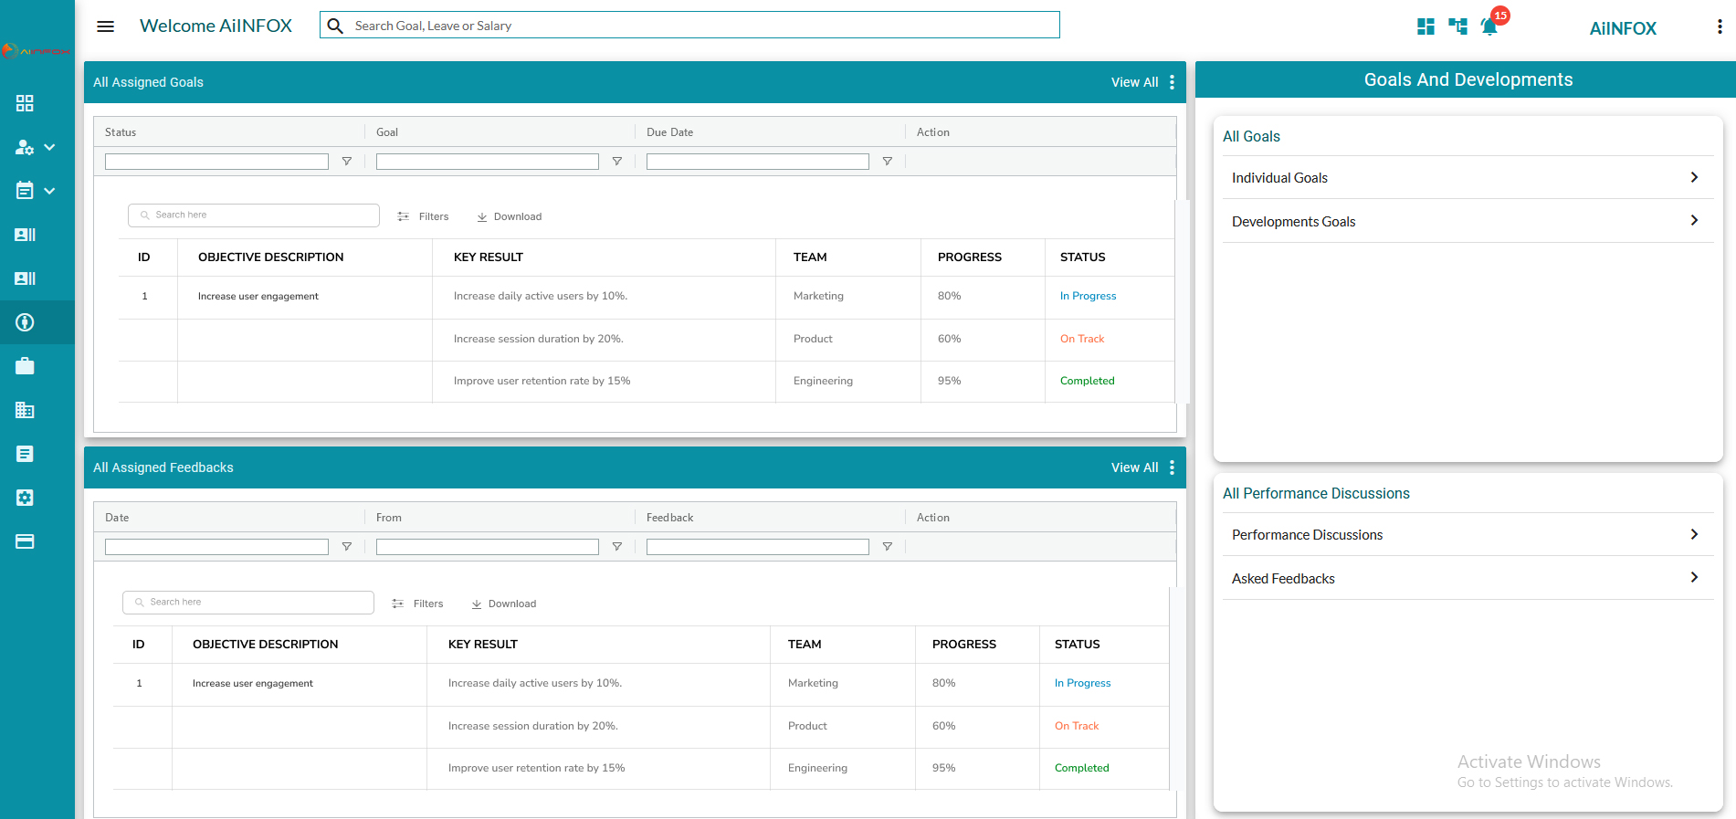1736x819 pixels.
Task: Open the payment card sidebar icon
Action: [x=25, y=541]
